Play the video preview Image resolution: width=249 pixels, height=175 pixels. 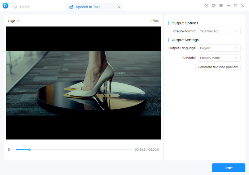tap(10, 149)
